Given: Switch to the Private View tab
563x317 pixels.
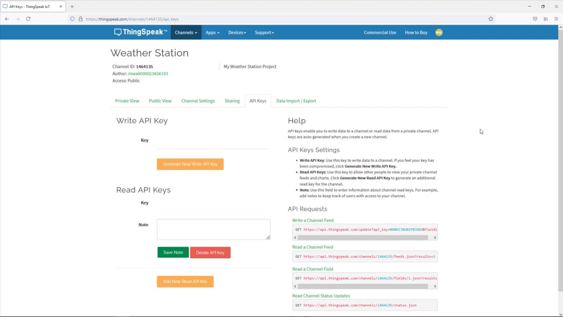Looking at the screenshot, I should tap(127, 101).
